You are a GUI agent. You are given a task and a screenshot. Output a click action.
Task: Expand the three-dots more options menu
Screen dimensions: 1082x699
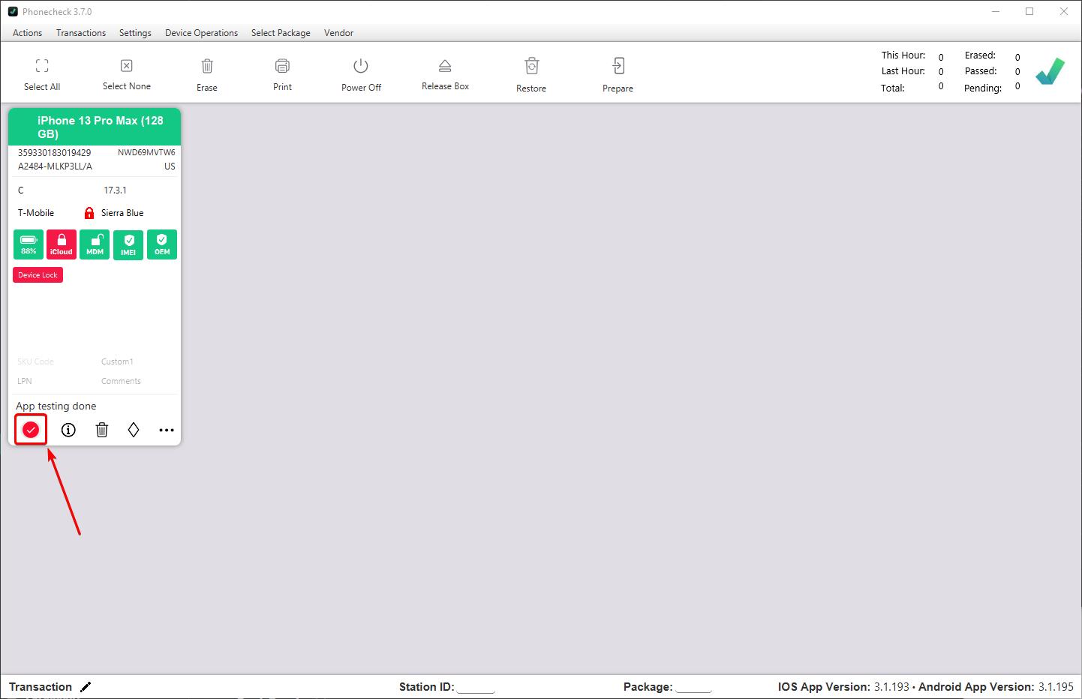[x=167, y=430]
